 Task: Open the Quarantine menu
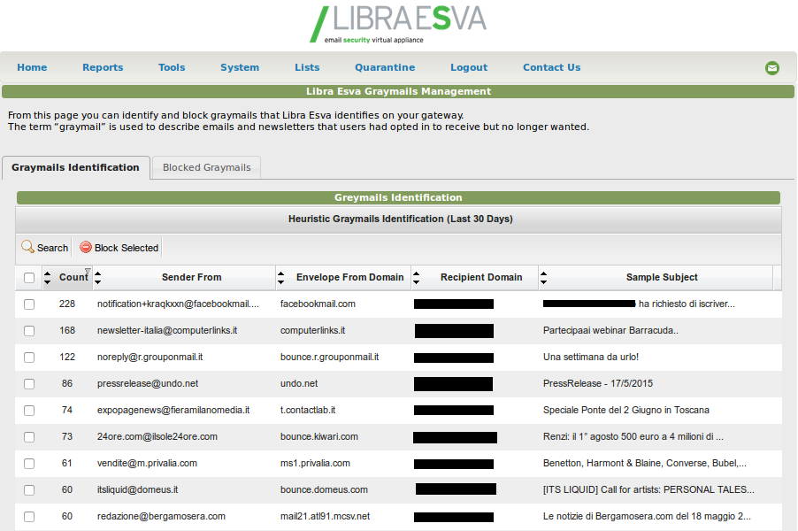coord(385,67)
